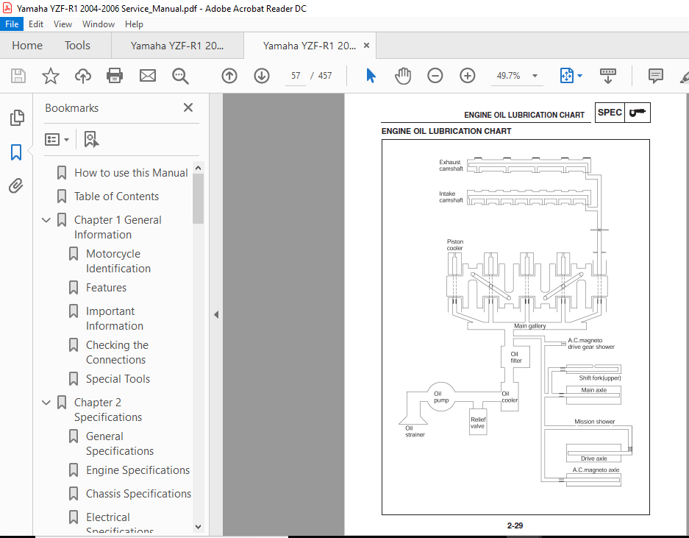Click the Save file icon

(x=18, y=76)
